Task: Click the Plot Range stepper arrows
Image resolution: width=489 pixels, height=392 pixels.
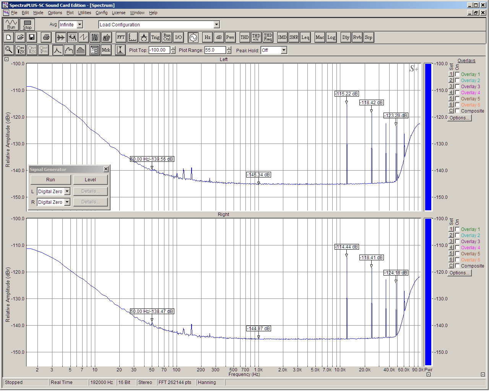Action: coord(229,50)
